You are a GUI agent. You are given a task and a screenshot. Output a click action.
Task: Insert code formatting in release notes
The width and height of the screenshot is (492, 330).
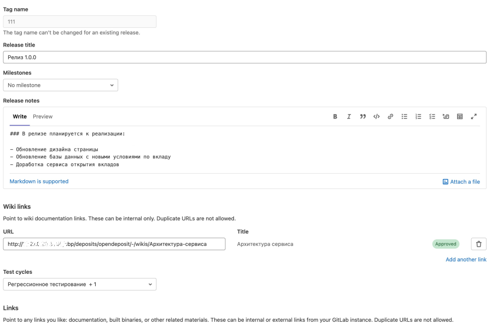tap(377, 116)
